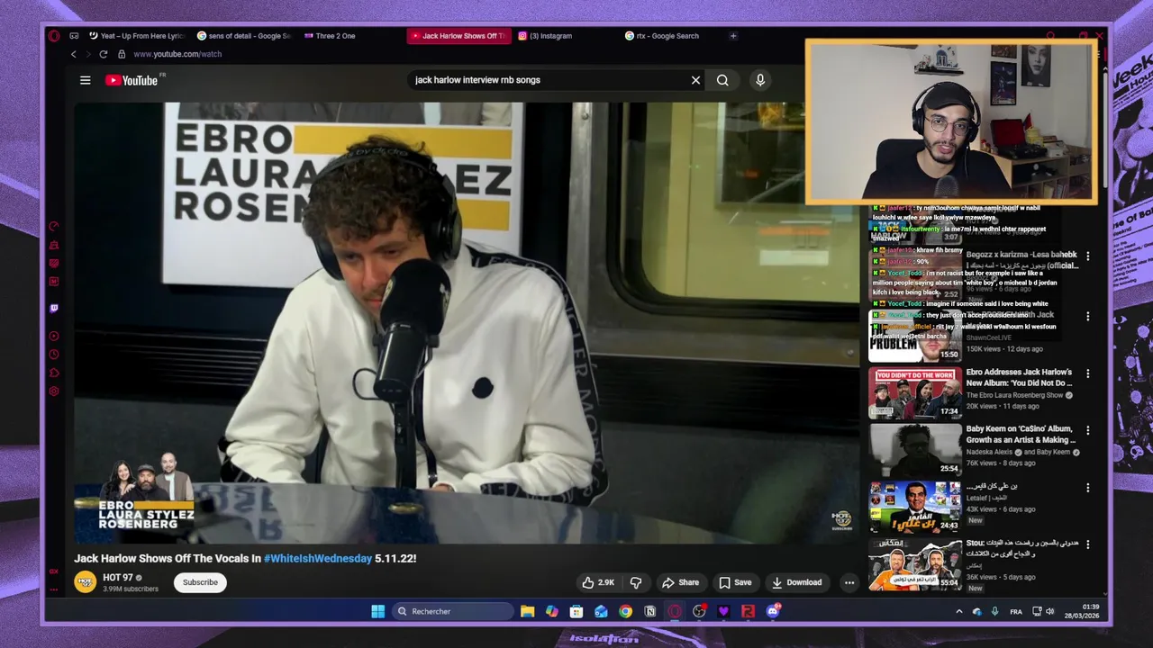Go to the YouTube home logo
The width and height of the screenshot is (1153, 648).
(x=132, y=80)
